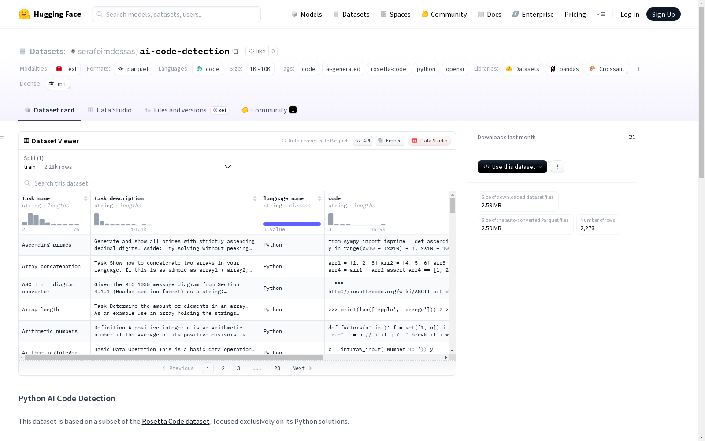Click the parquet format tag
705x441 pixels.
tap(133, 69)
